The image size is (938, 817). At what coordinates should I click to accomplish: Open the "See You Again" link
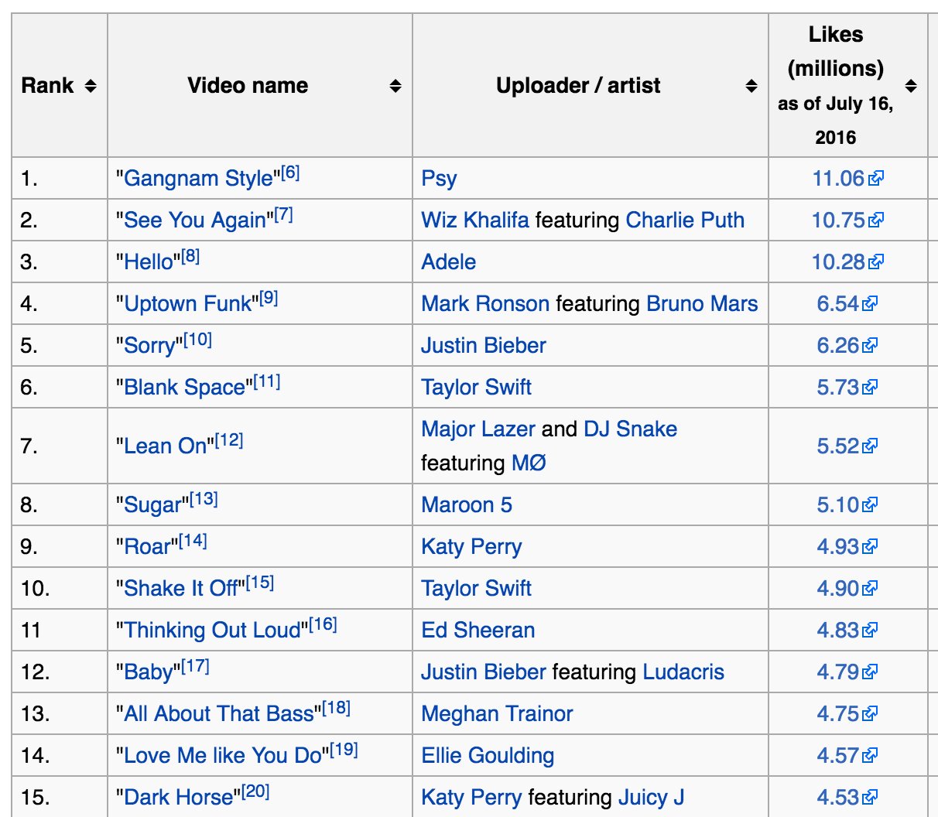pyautogui.click(x=195, y=220)
